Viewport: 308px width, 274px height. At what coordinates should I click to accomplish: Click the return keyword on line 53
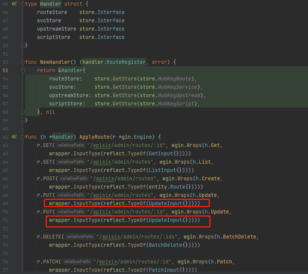46,70
